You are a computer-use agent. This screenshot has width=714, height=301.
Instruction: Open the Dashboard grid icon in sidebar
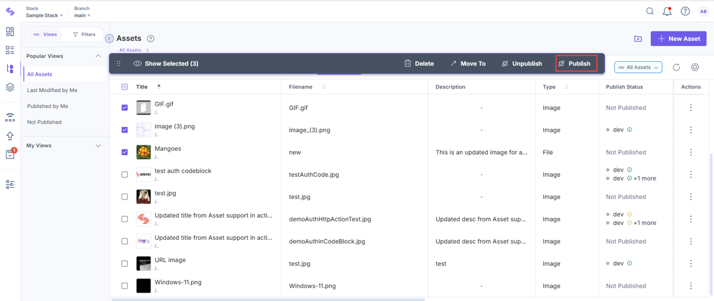click(x=10, y=31)
